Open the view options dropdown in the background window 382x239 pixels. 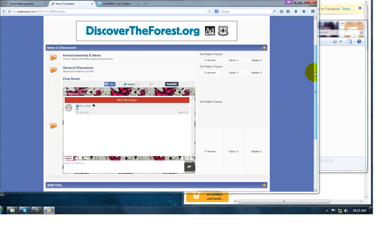point(341,41)
